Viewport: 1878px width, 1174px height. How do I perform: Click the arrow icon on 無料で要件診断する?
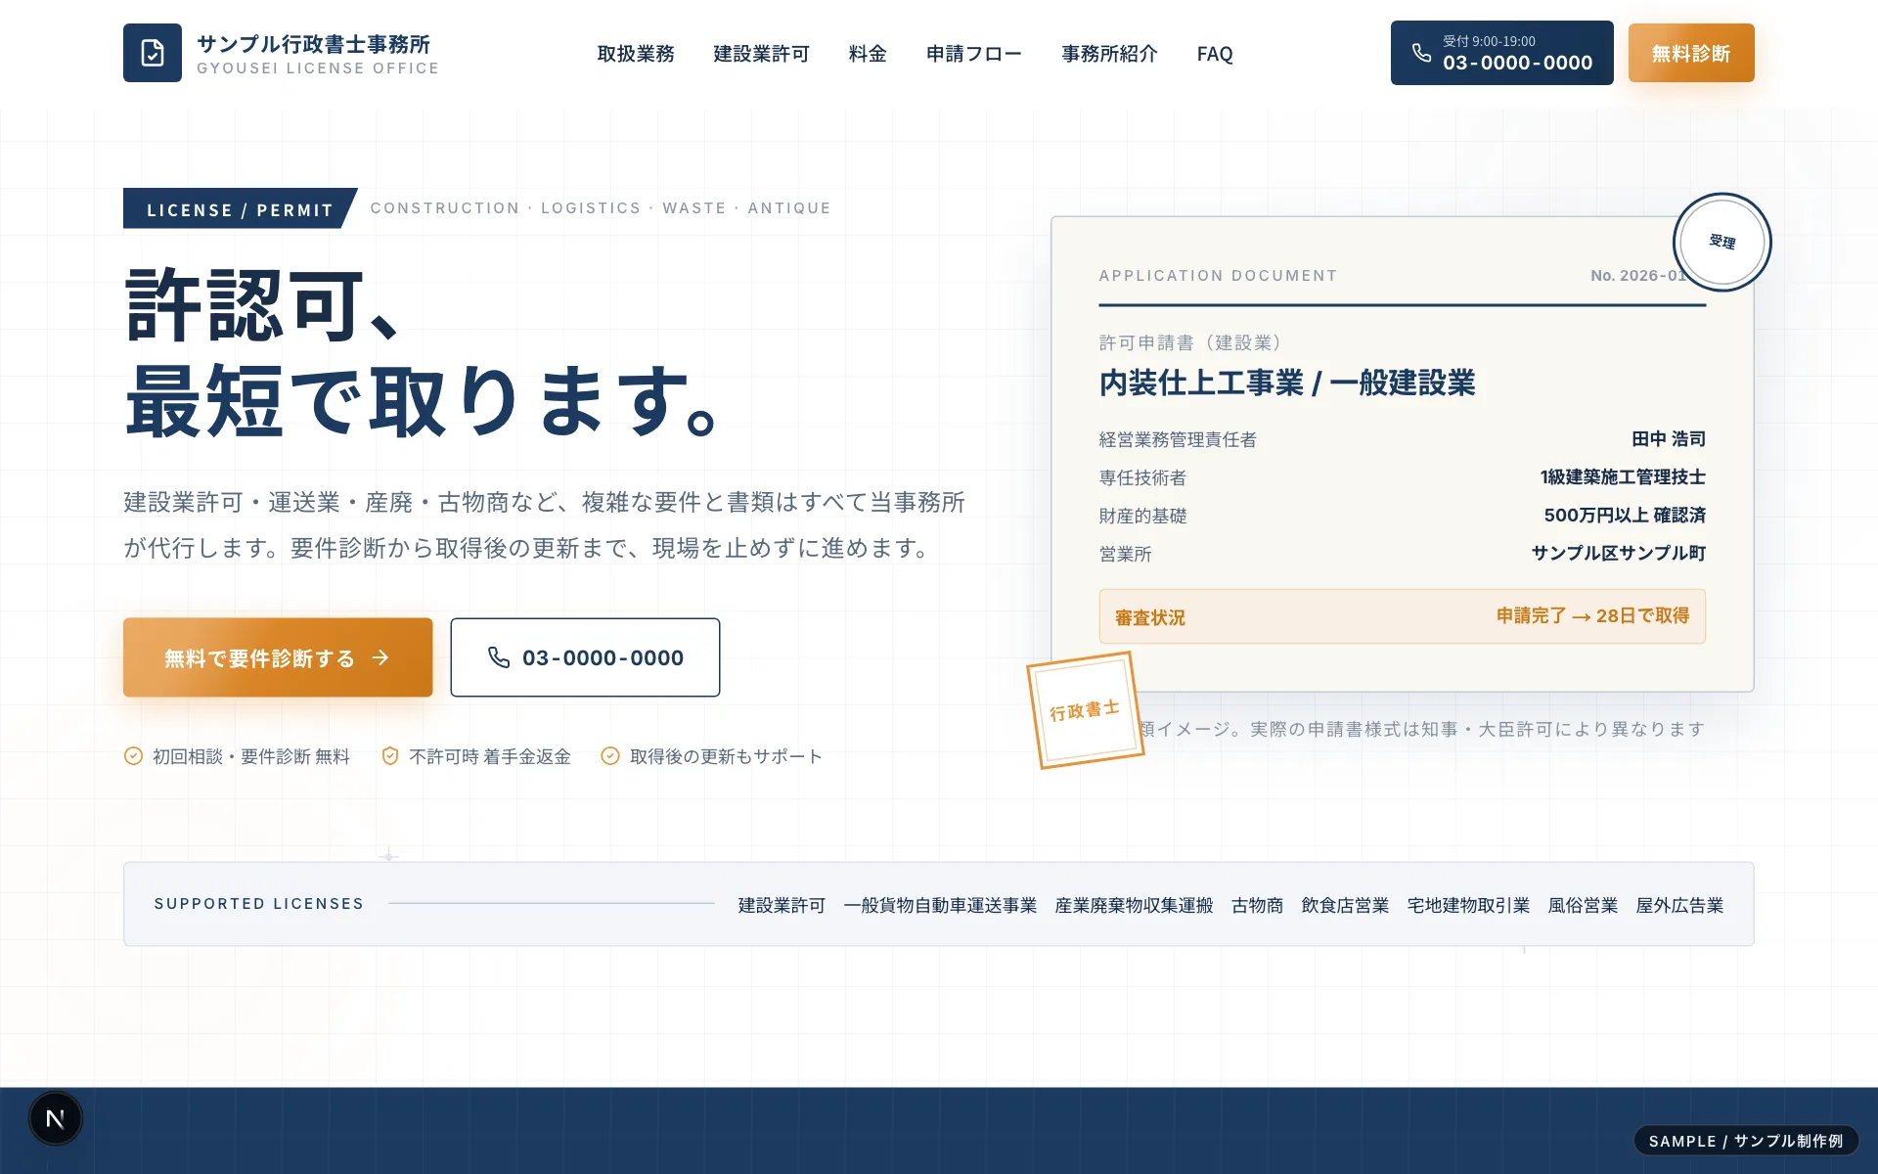(380, 658)
